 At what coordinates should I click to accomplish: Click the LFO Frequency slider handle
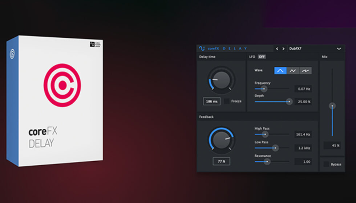pyautogui.click(x=264, y=89)
